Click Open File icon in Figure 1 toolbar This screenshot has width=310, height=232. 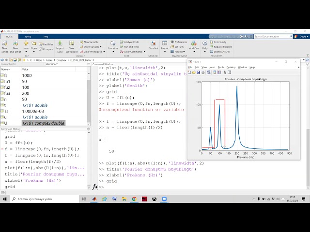[194, 72]
